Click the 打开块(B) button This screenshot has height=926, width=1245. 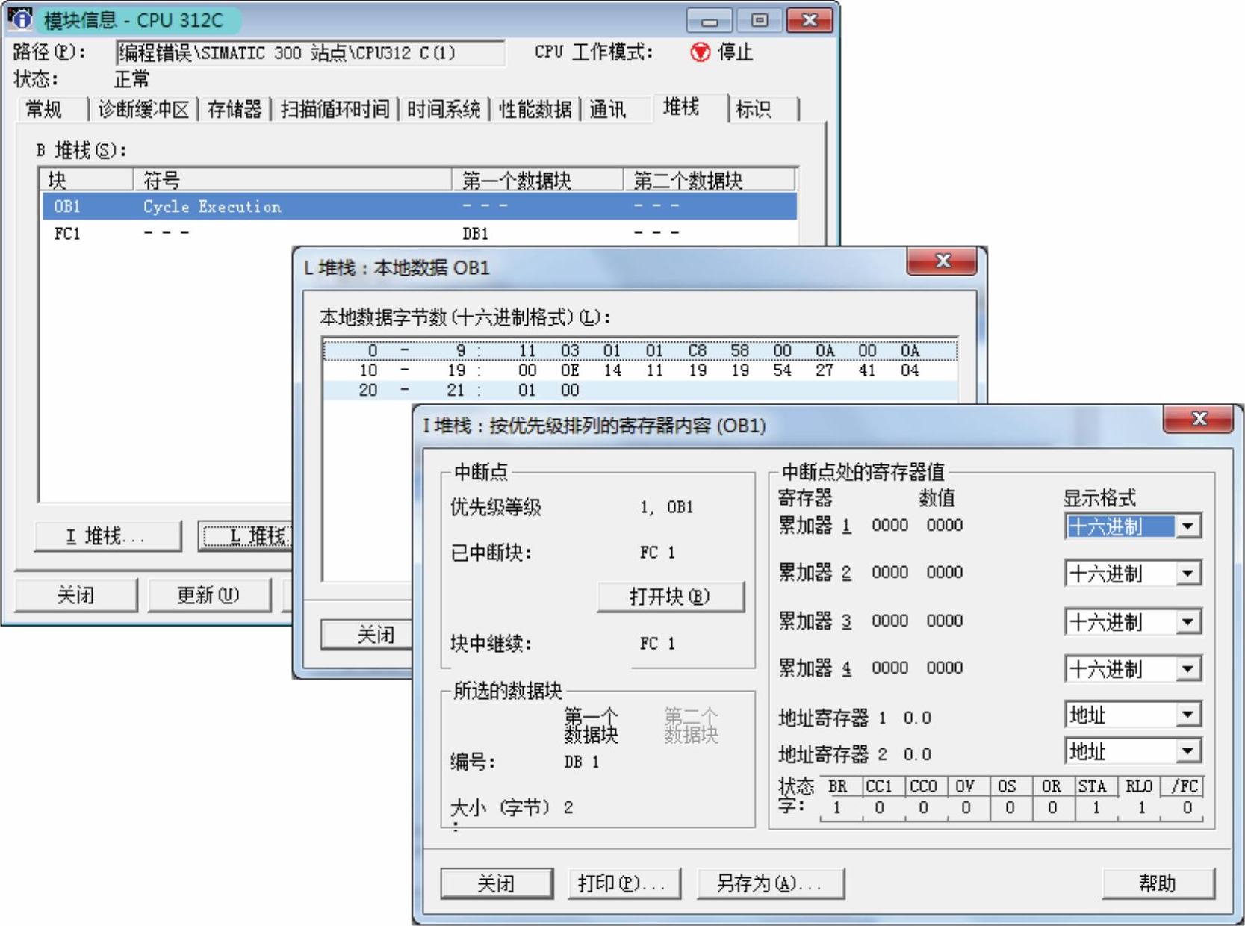(x=670, y=597)
